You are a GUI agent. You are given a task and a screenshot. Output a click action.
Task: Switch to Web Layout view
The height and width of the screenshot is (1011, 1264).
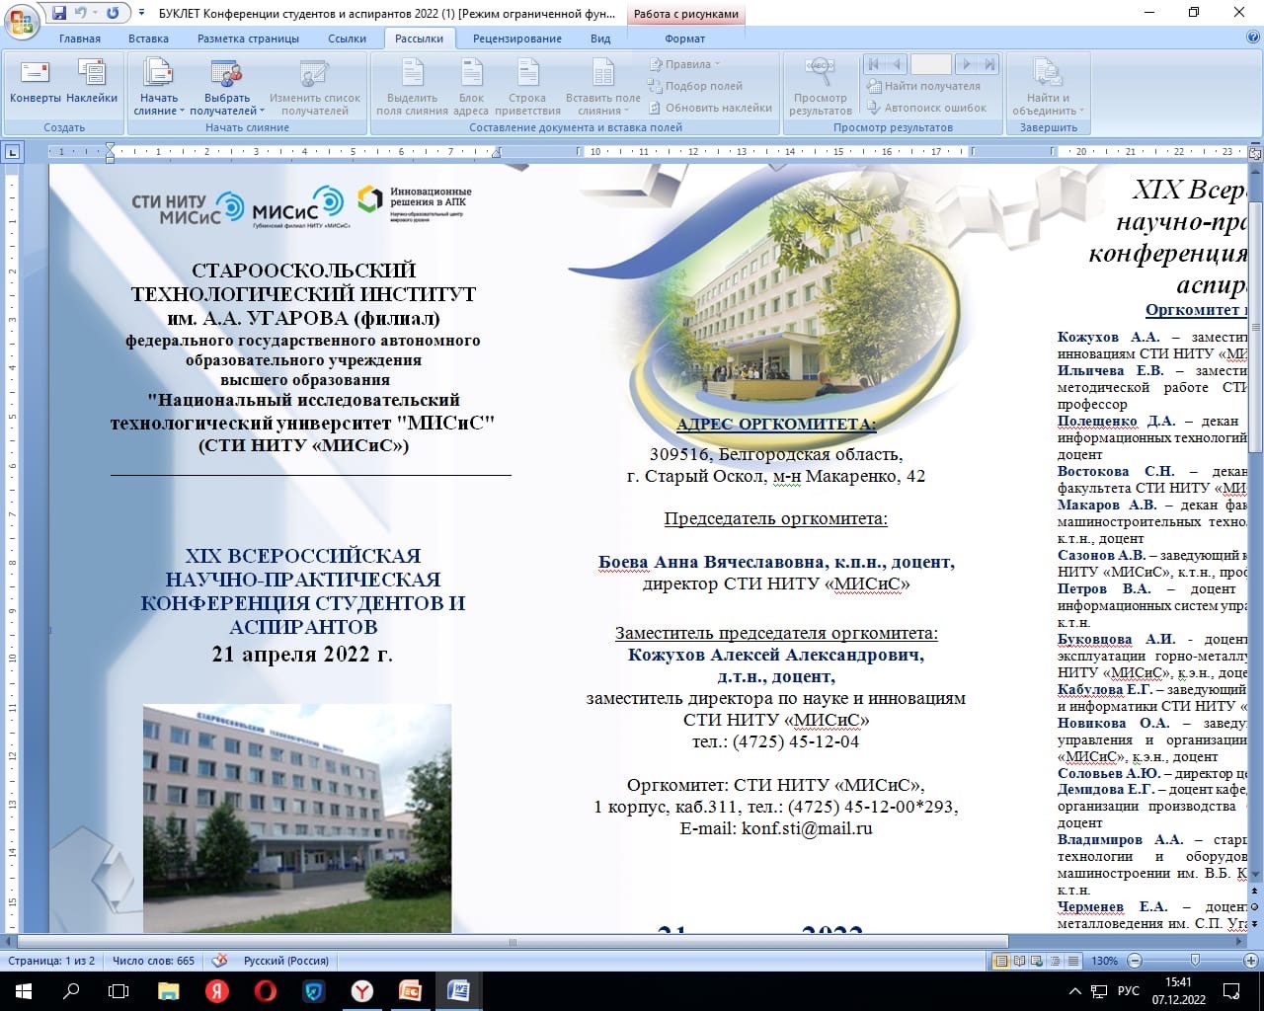point(1037,961)
